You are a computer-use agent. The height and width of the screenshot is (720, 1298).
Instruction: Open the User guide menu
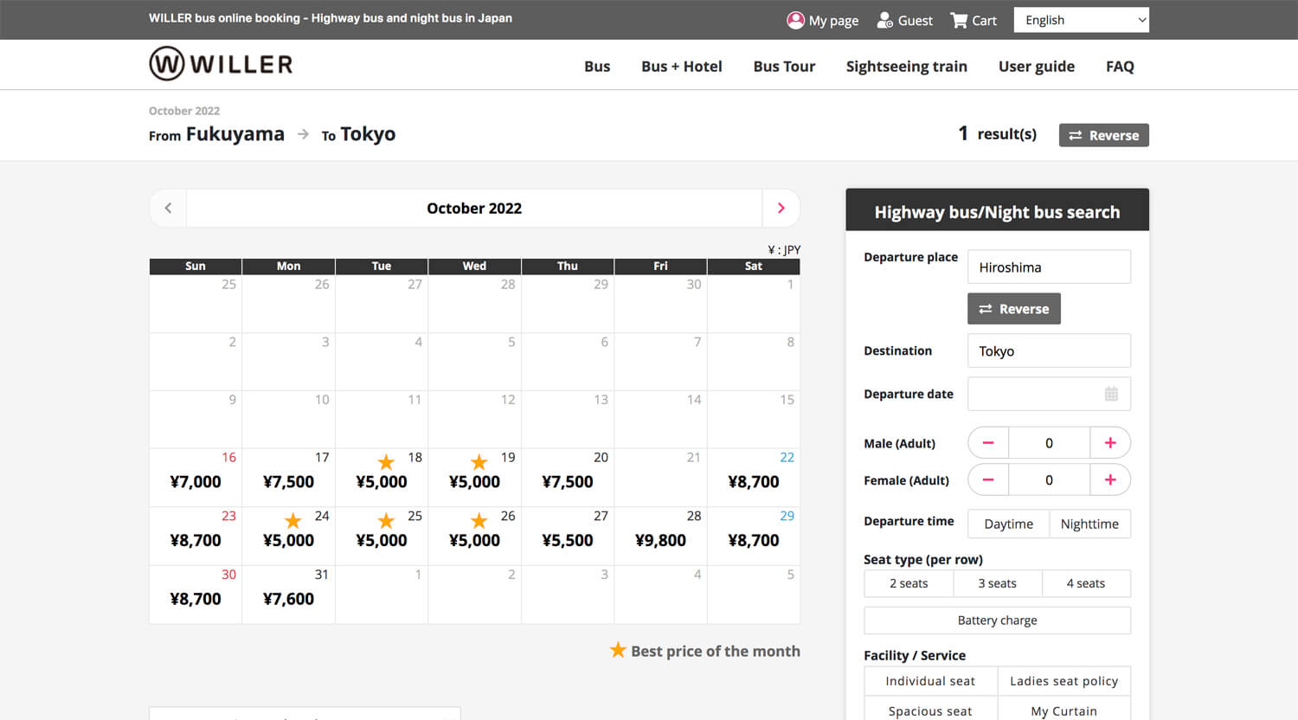pyautogui.click(x=1037, y=67)
